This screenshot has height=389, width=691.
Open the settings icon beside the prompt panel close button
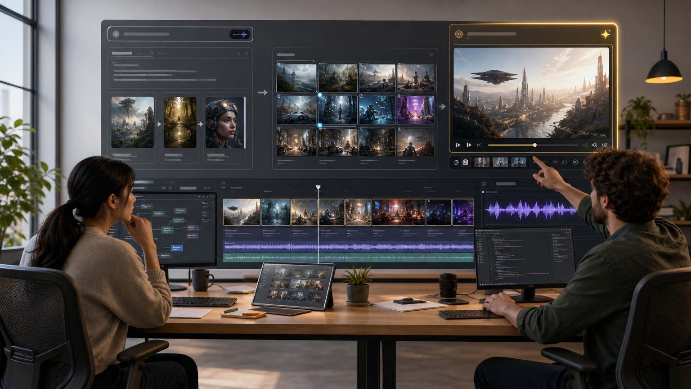pos(239,54)
